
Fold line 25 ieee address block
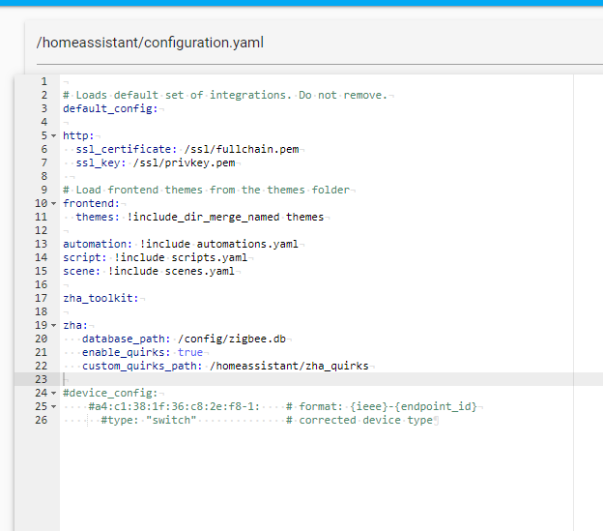pos(53,407)
